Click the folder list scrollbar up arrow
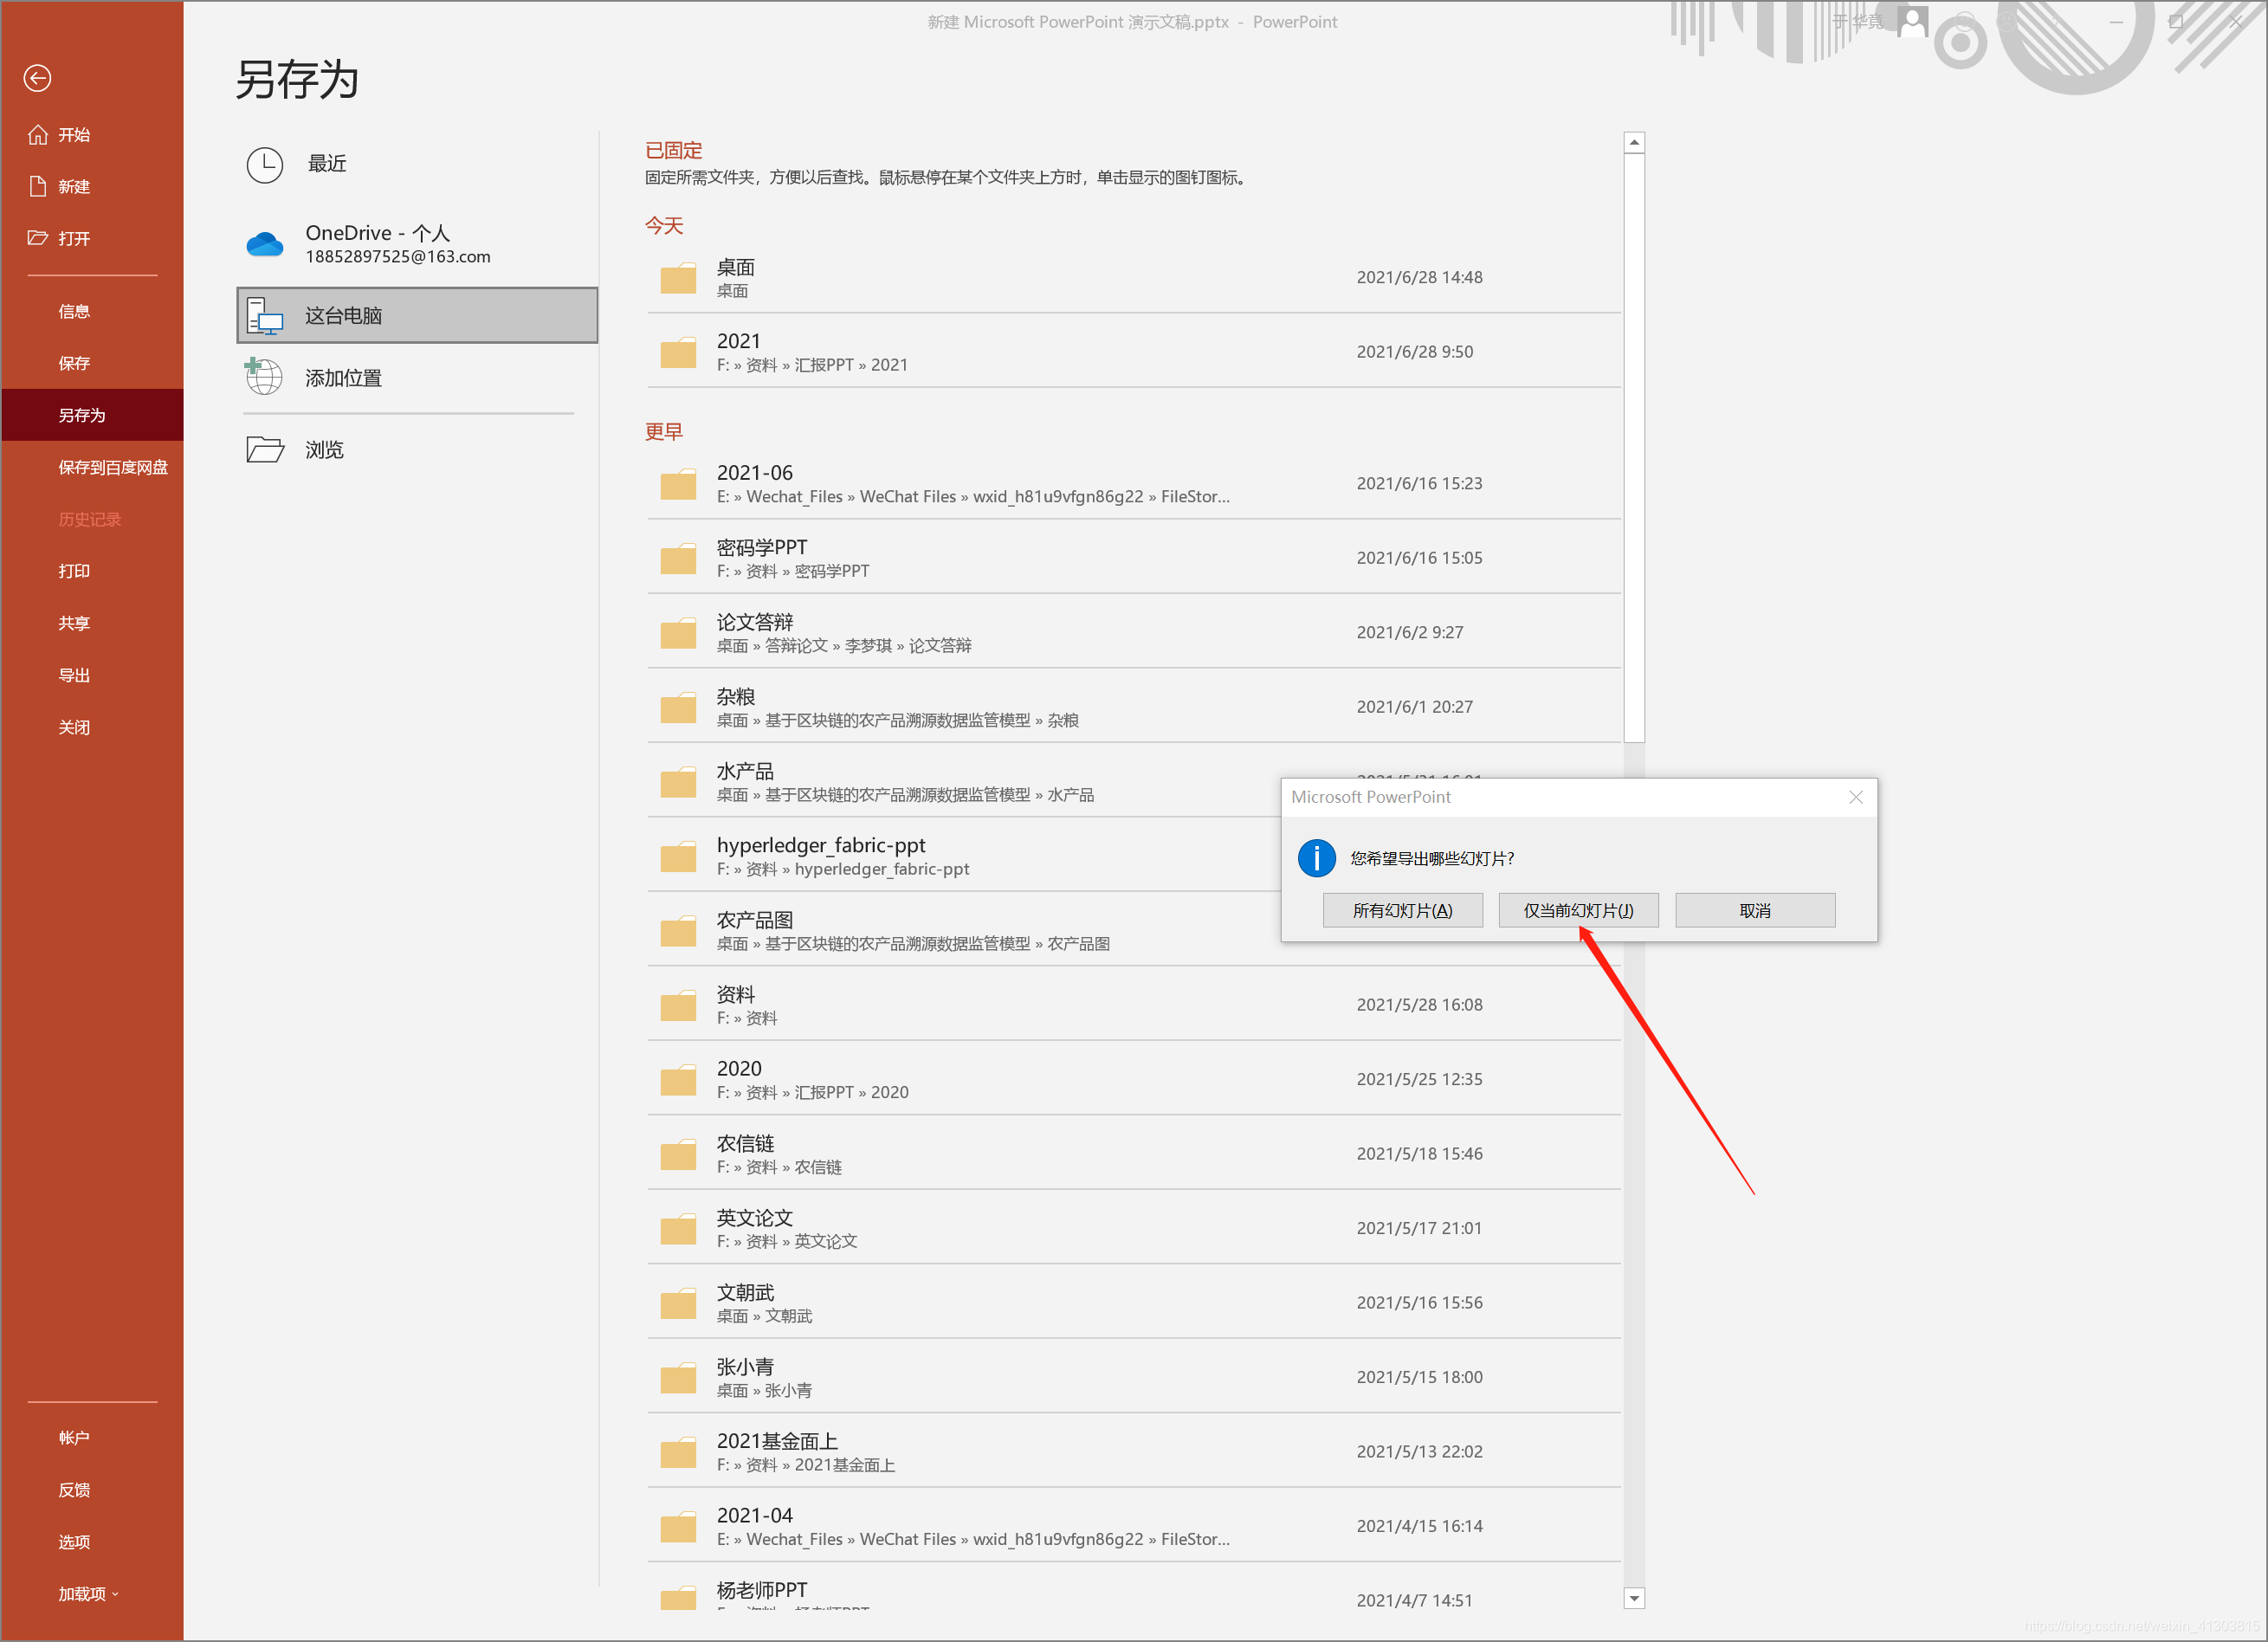The width and height of the screenshot is (2268, 1642). click(x=1634, y=143)
